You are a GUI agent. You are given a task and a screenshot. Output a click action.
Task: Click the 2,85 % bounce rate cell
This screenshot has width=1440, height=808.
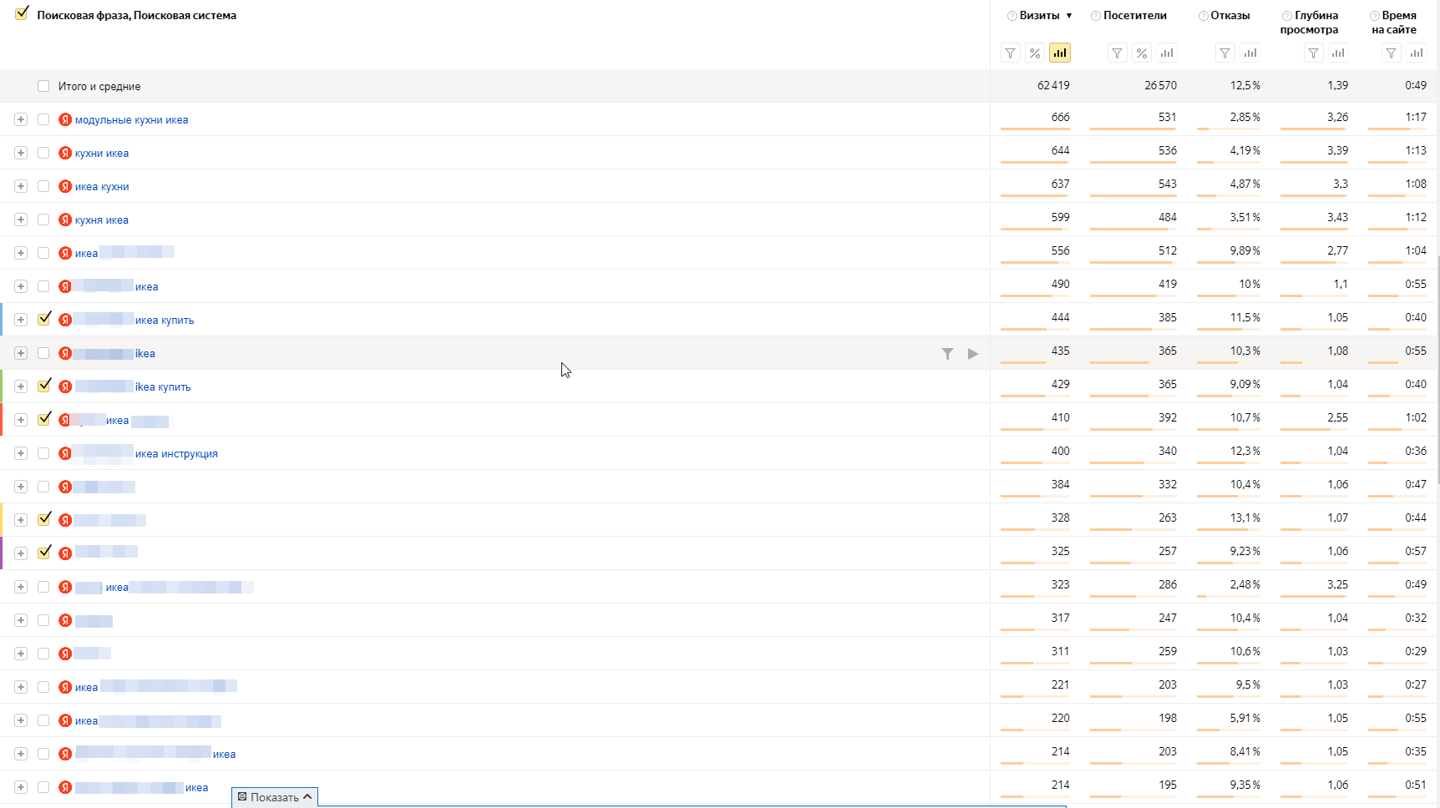click(x=1245, y=118)
